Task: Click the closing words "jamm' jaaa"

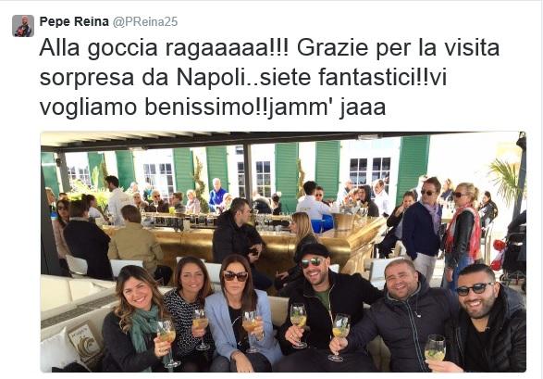Action: 327,107
